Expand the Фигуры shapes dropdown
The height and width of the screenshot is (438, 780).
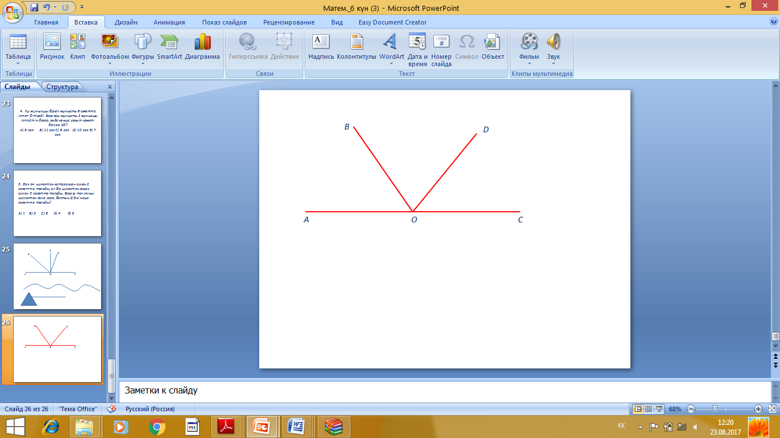coord(142,63)
